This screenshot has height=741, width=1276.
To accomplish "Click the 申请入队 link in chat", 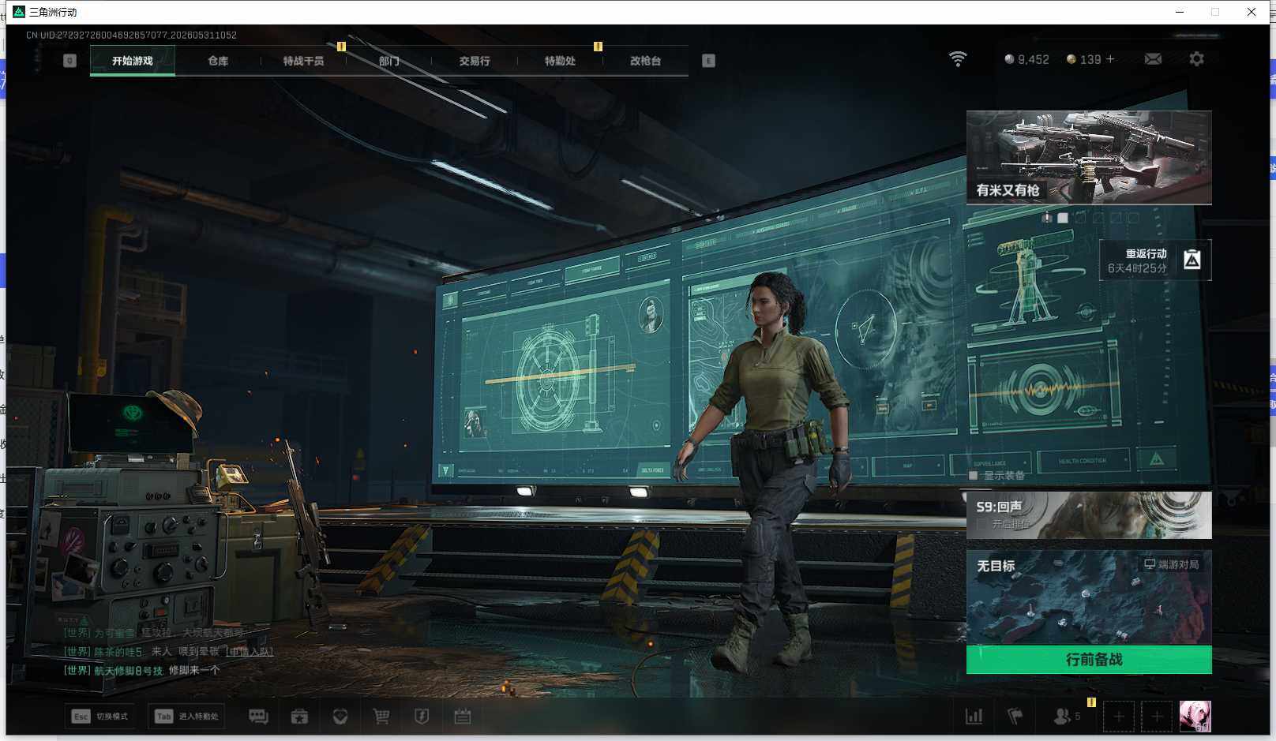I will click(x=250, y=652).
